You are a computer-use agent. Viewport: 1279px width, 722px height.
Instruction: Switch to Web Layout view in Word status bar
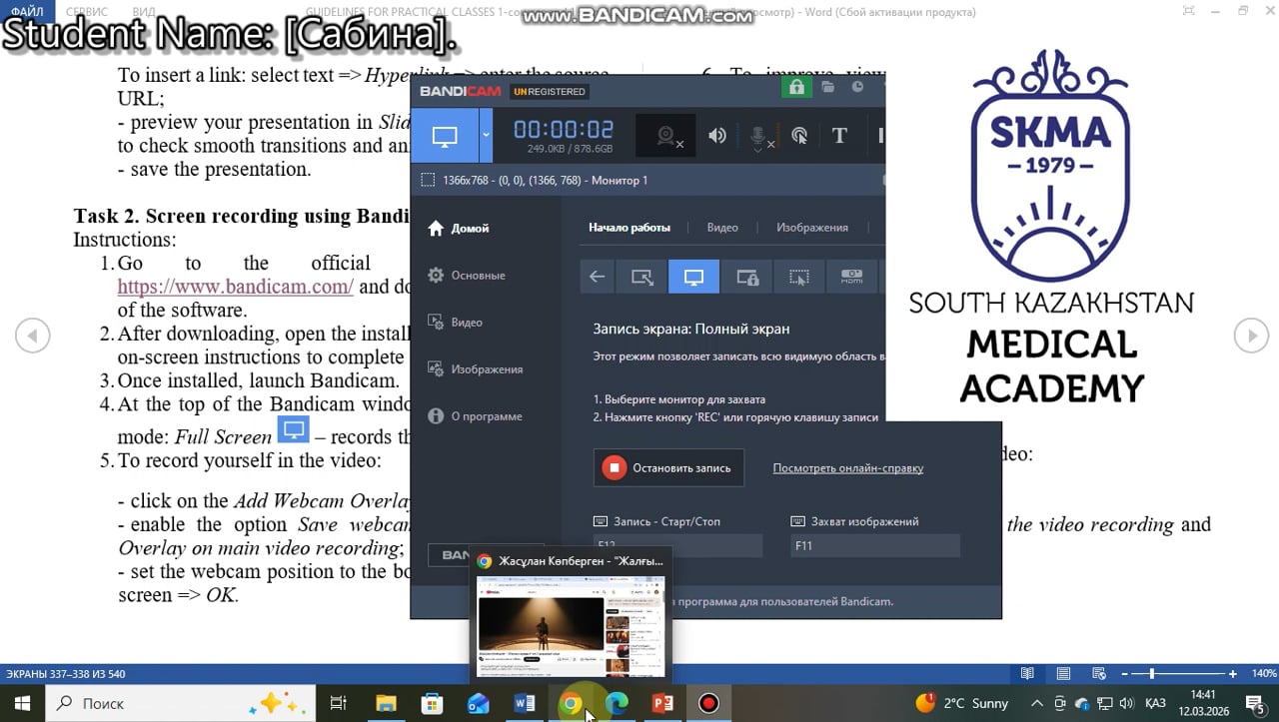click(1099, 674)
